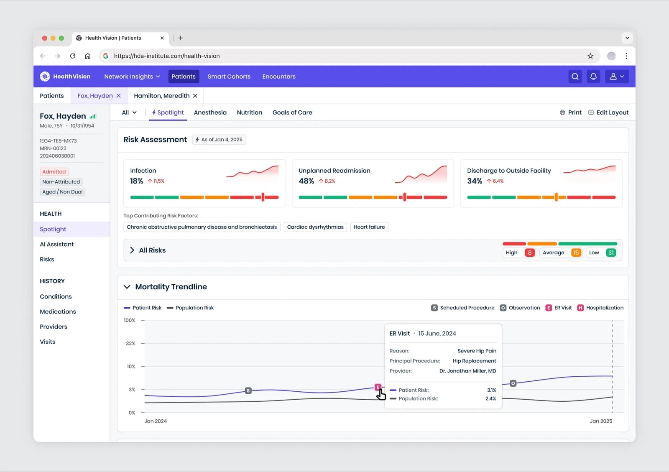Go to browser home page
The image size is (669, 472).
click(88, 56)
